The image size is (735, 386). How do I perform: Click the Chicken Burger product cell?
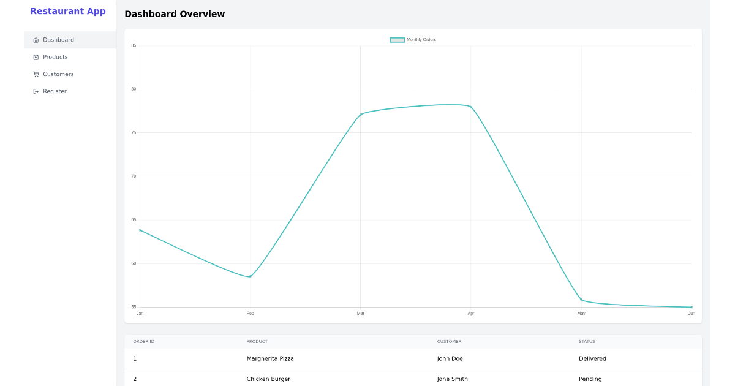268,379
